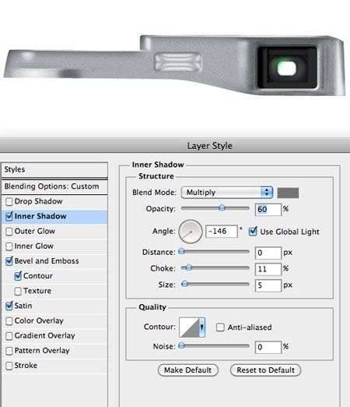The height and width of the screenshot is (407, 350).
Task: Enable the Color Overlay checkbox
Action: (x=9, y=321)
